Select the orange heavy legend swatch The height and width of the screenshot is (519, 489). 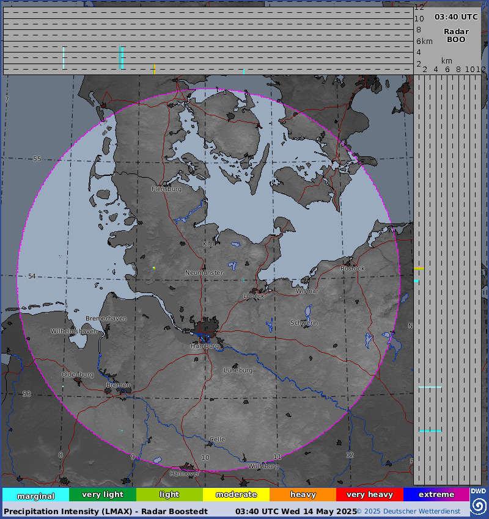point(303,495)
